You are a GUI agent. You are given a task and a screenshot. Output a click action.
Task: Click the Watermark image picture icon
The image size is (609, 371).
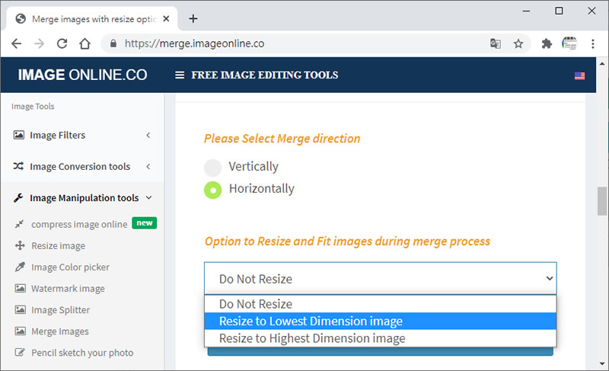pyautogui.click(x=21, y=288)
